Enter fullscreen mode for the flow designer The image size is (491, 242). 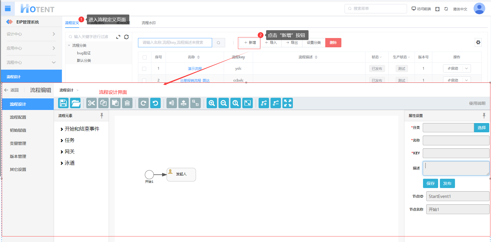click(x=288, y=103)
